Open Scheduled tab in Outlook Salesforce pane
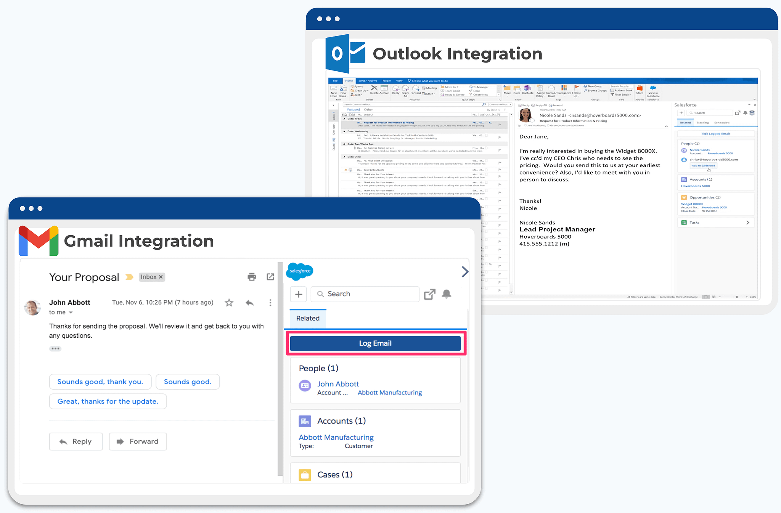 (722, 123)
